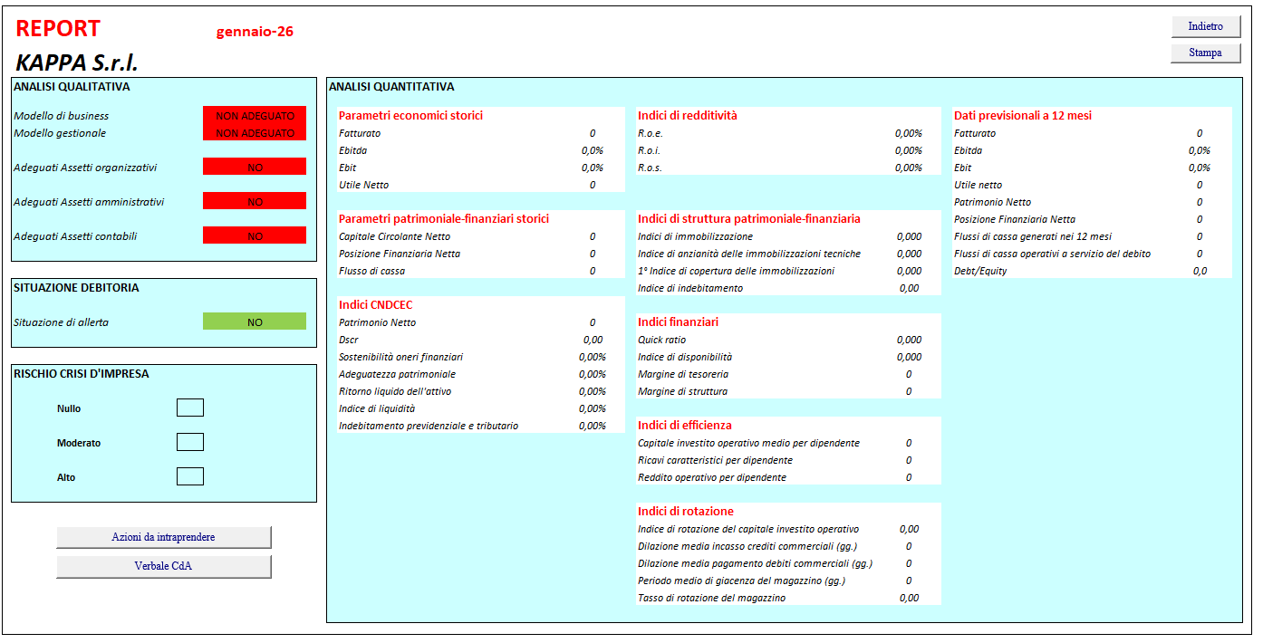
Task: Select the Tasso di rotazione del magazzino value
Action: [x=909, y=598]
